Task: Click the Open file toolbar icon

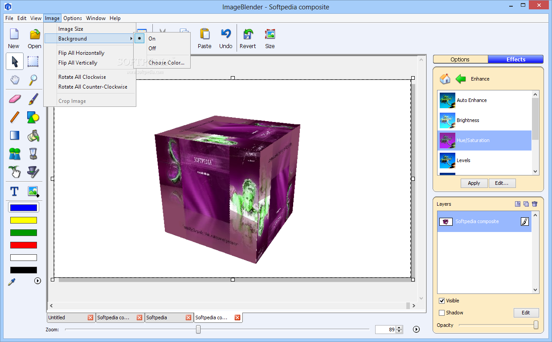Action: coord(34,35)
